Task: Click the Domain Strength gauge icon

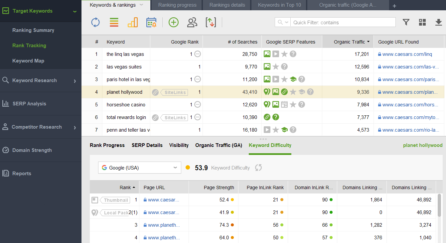Action: [6, 150]
